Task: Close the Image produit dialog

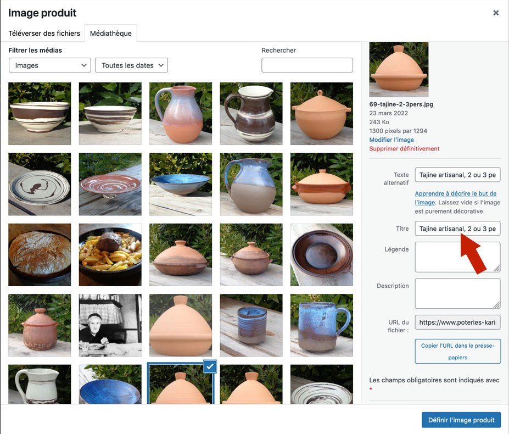Action: point(496,13)
